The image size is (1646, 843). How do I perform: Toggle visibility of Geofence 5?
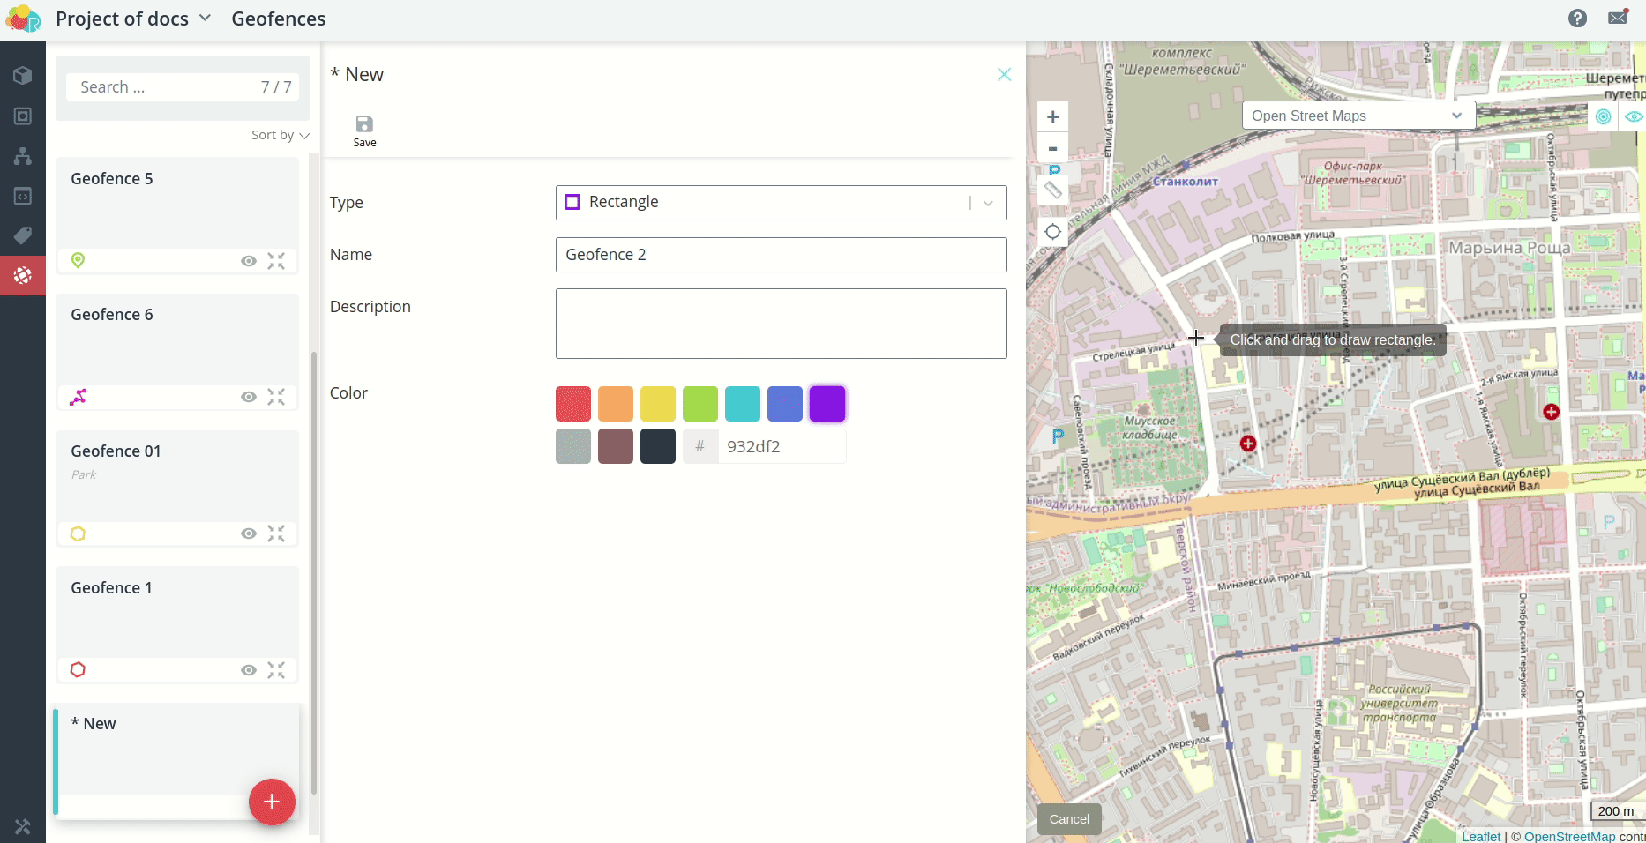pyautogui.click(x=249, y=261)
